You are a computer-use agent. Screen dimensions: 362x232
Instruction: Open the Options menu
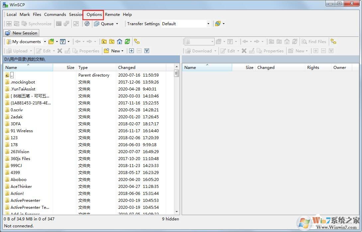click(94, 15)
